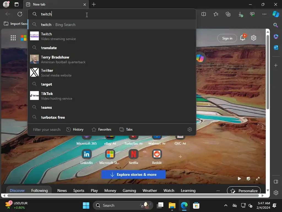The height and width of the screenshot is (212, 282).
Task: Open the Favorites star toolbar icon
Action: point(216,14)
